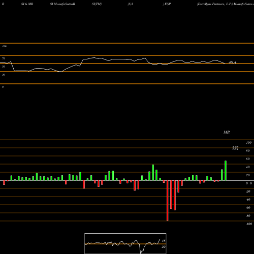Click the 'SI & MR' header text

coord(27,4)
